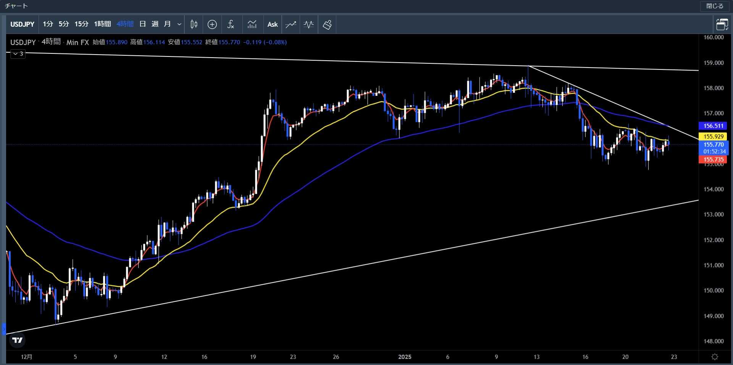Click the 2025 date axis label

(x=405, y=357)
